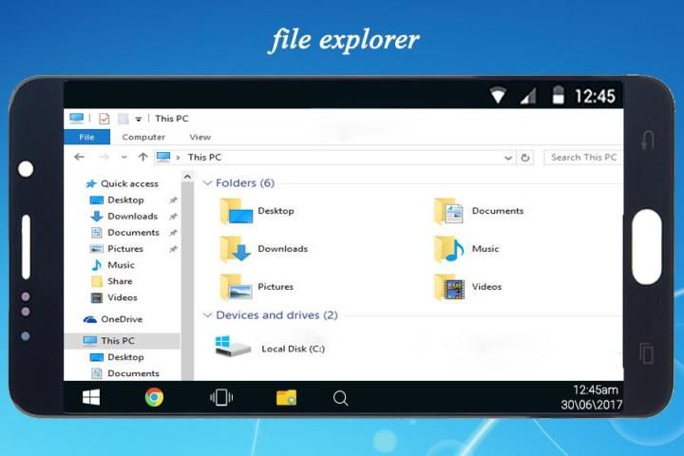Viewport: 684px width, 456px height.
Task: Open the Customize Quick Access Toolbar dropdown
Action: point(139,120)
